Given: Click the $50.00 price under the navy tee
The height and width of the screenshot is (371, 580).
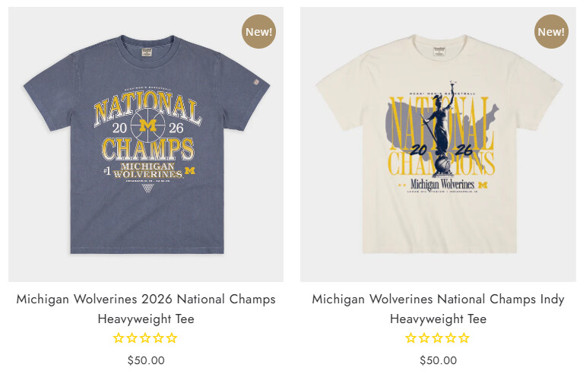Looking at the screenshot, I should 146,360.
